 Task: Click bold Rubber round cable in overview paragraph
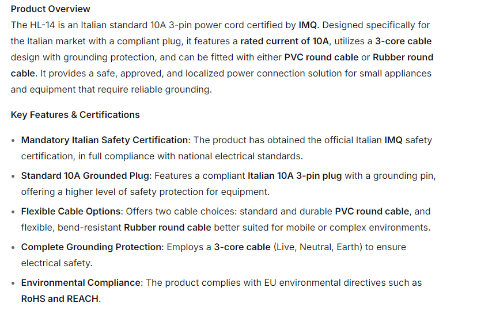coord(403,57)
